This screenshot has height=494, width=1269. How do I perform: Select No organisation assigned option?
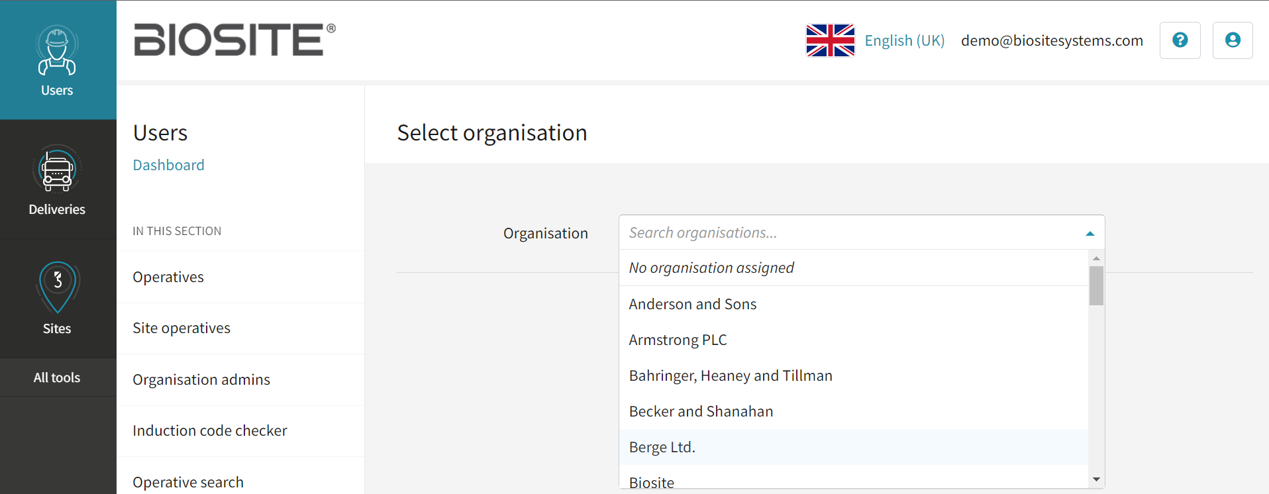(854, 268)
